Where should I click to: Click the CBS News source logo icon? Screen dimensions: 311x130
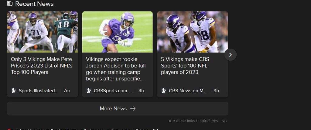coord(164,90)
